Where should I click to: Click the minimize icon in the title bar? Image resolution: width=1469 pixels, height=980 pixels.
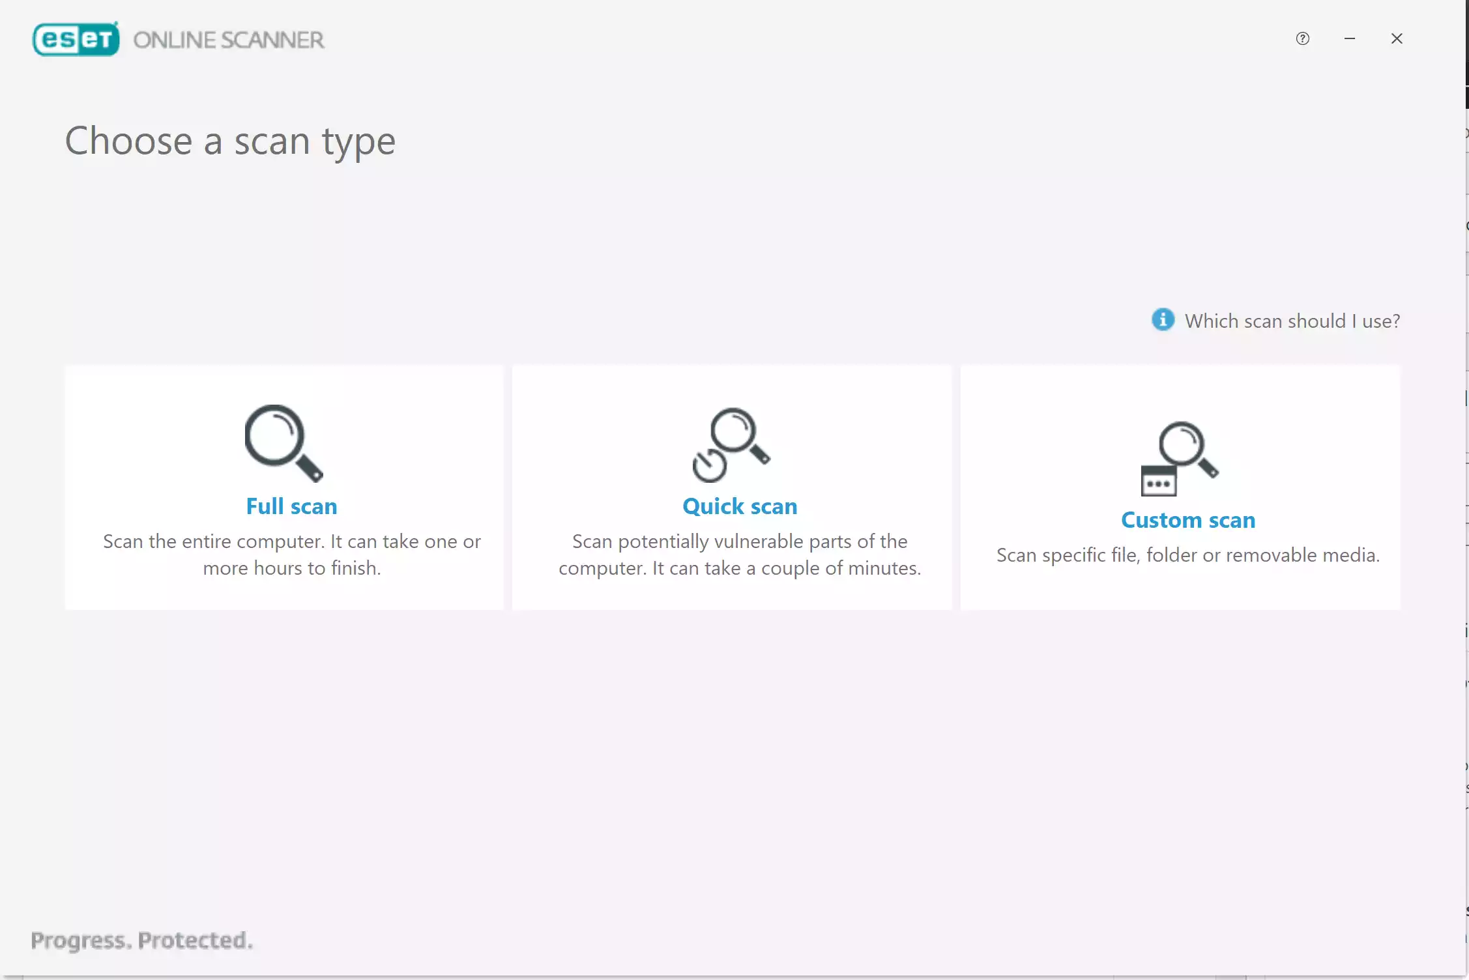(x=1350, y=38)
